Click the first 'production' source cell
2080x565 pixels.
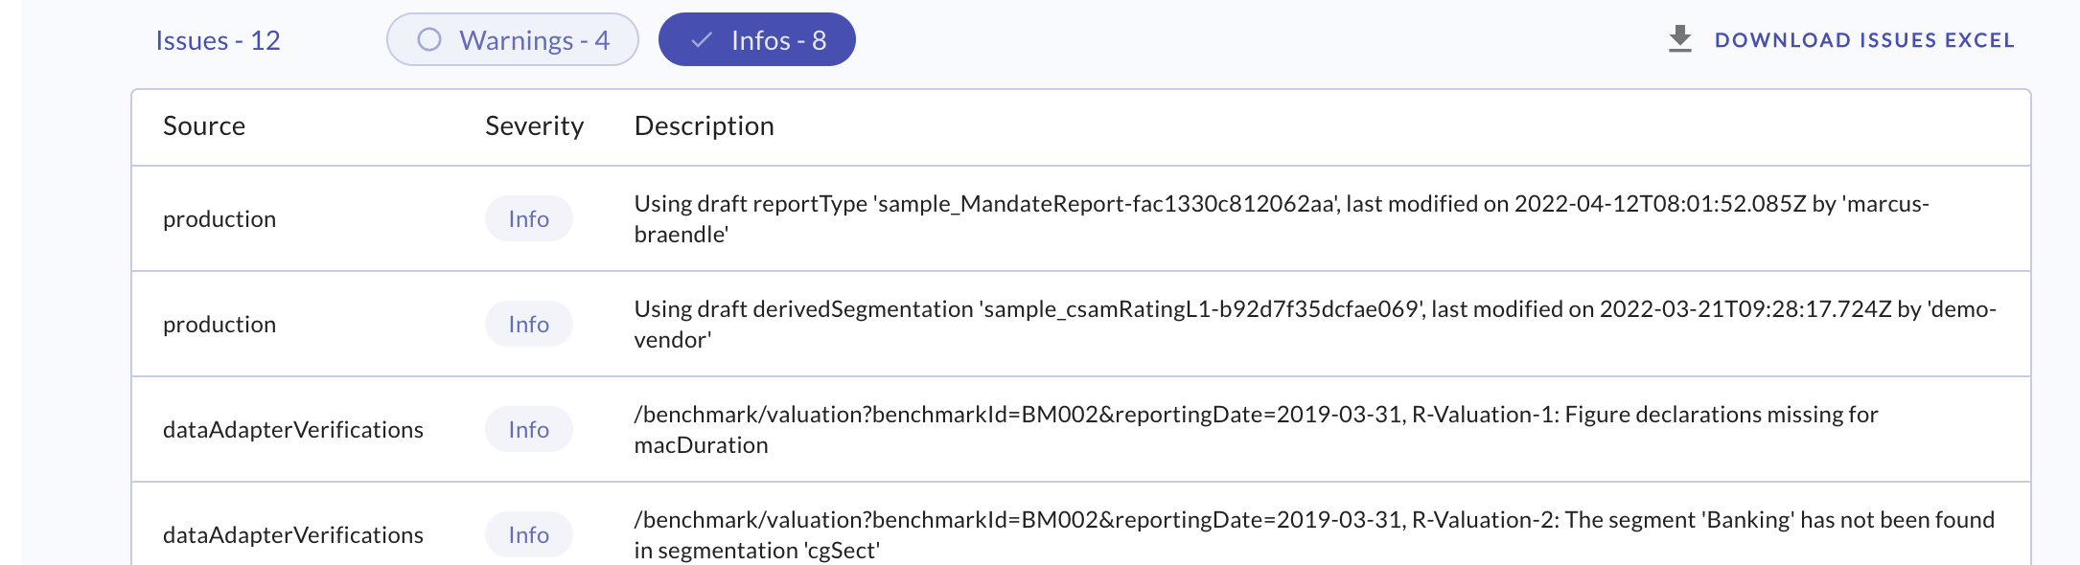[x=220, y=218]
